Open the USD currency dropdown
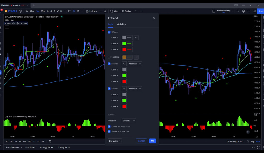 pos(255,16)
